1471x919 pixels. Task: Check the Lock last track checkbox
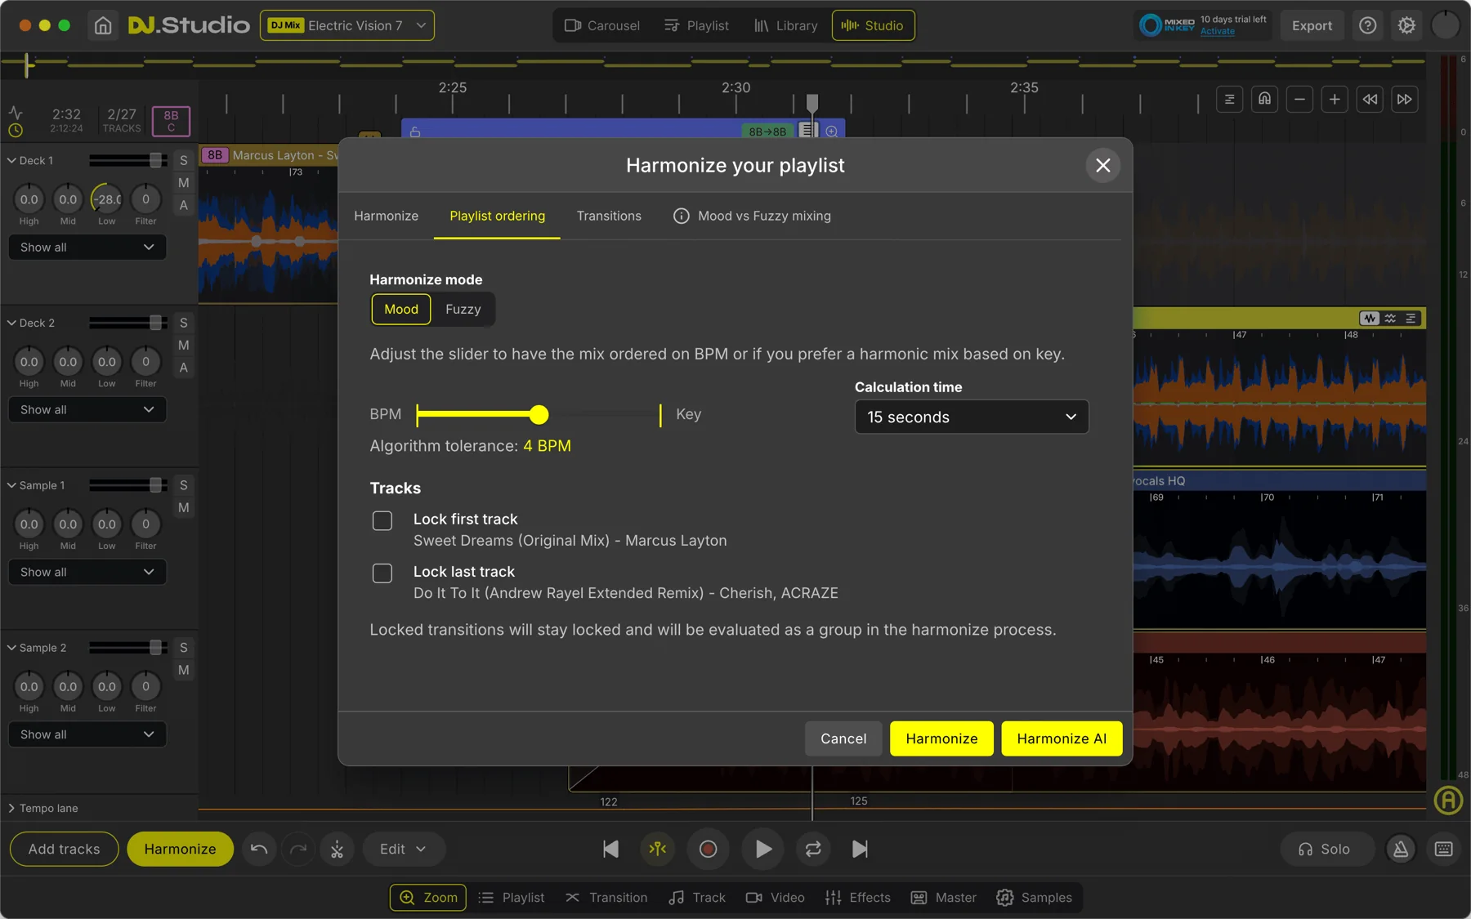coord(382,573)
